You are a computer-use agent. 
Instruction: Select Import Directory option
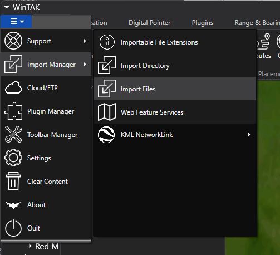175,65
